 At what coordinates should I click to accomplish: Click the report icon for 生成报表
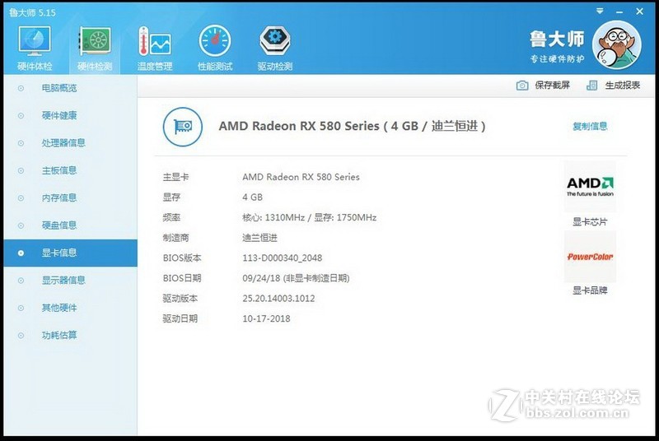point(591,86)
